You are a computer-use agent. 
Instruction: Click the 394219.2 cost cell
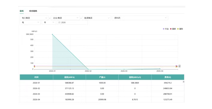pos(168,83)
